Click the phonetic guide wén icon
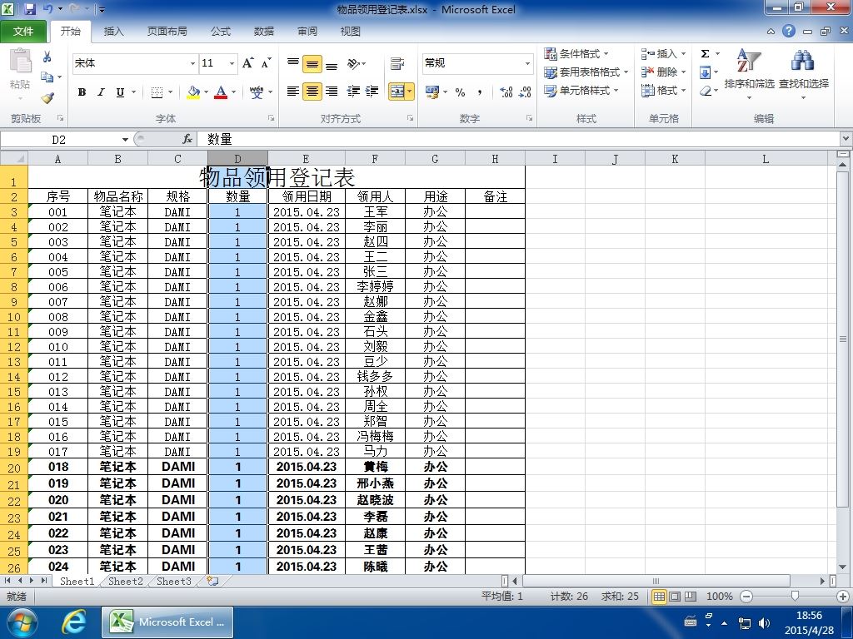This screenshot has height=639, width=853. pyautogui.click(x=257, y=92)
